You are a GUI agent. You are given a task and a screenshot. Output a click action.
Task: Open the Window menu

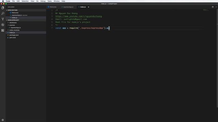click(57, 1)
